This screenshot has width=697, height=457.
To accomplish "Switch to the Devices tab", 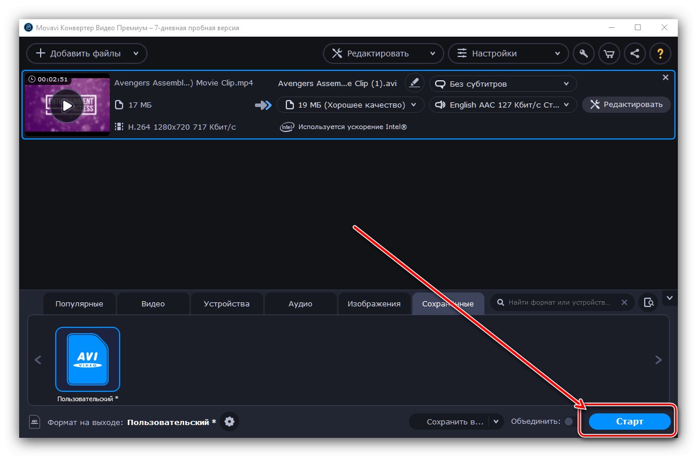I will click(x=227, y=304).
